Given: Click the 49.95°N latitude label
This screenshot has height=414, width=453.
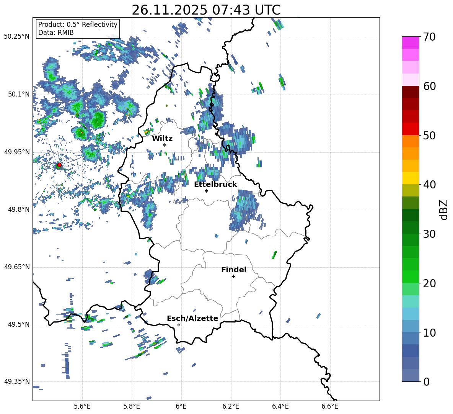Looking at the screenshot, I should point(17,152).
